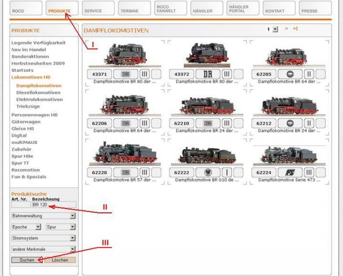The width and height of the screenshot is (343, 276).
Task: Open the page number dropdown
Action: click(x=275, y=29)
